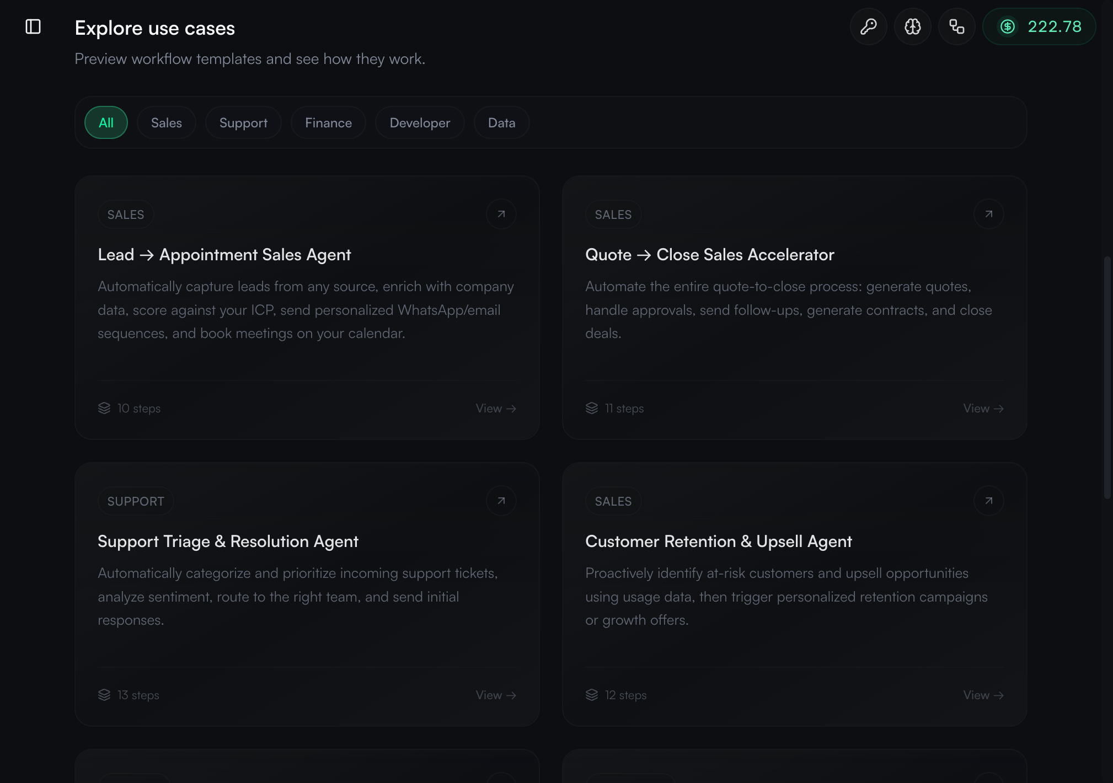Image resolution: width=1113 pixels, height=783 pixels.
Task: Open Support Triage Resolution Agent arrow icon
Action: pos(501,501)
